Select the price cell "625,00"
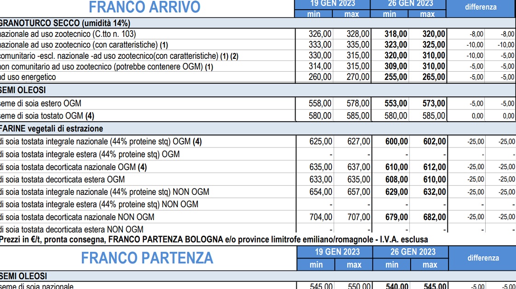 (x=321, y=142)
